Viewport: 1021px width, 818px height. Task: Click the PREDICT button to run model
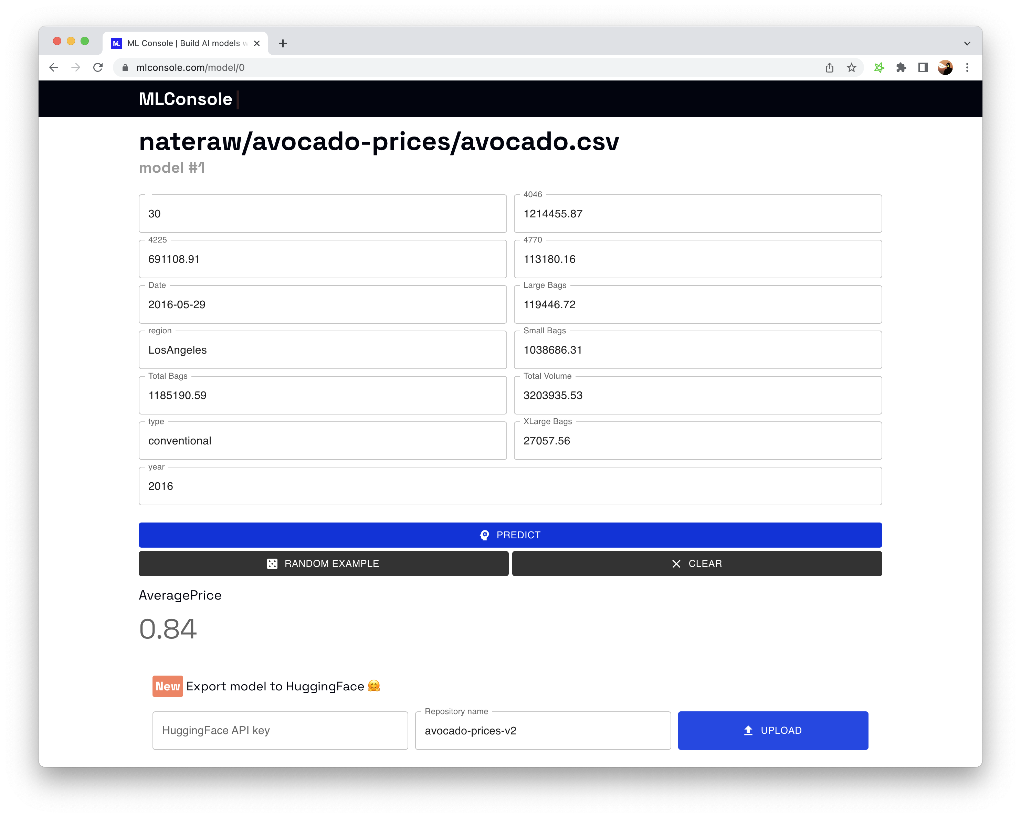coord(510,535)
